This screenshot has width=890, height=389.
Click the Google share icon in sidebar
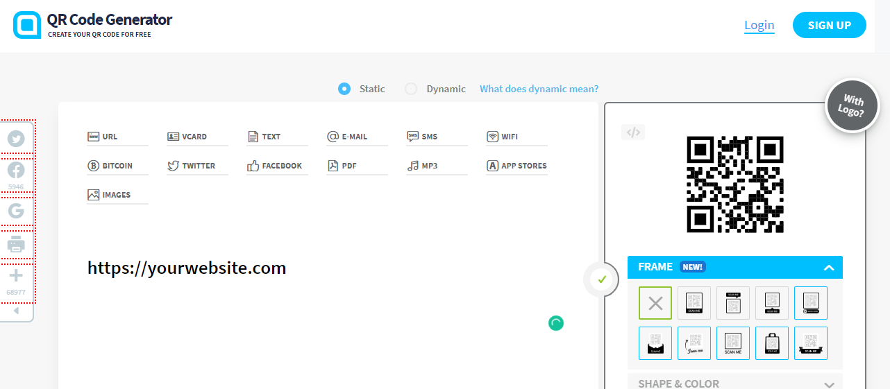(x=16, y=211)
